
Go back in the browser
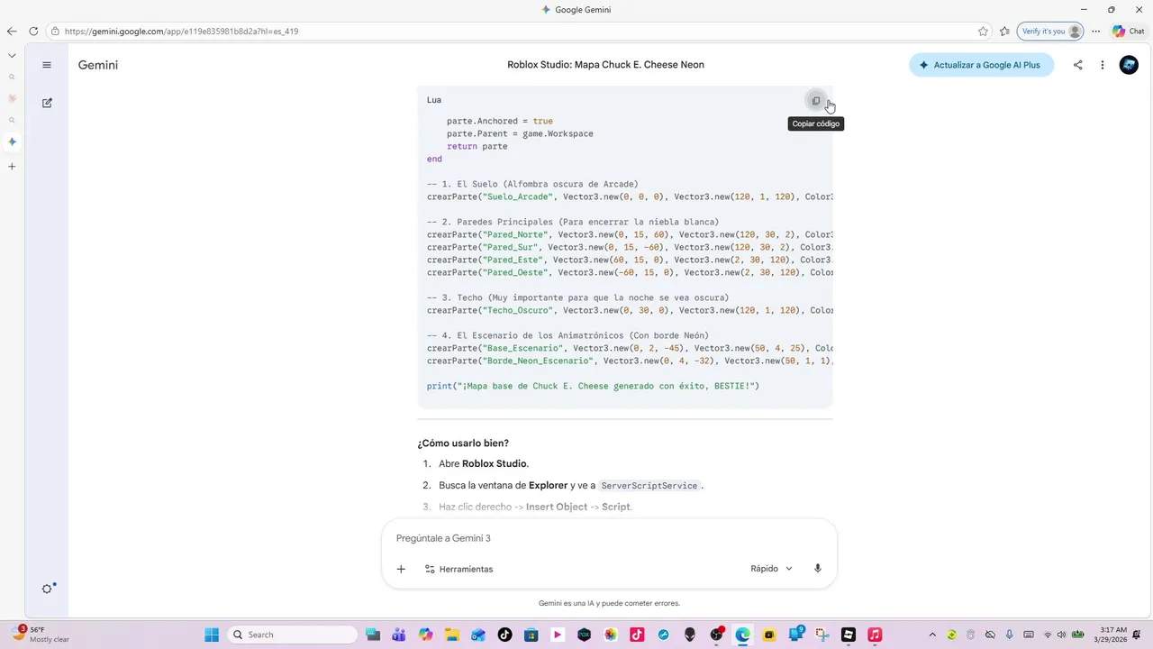coord(12,31)
